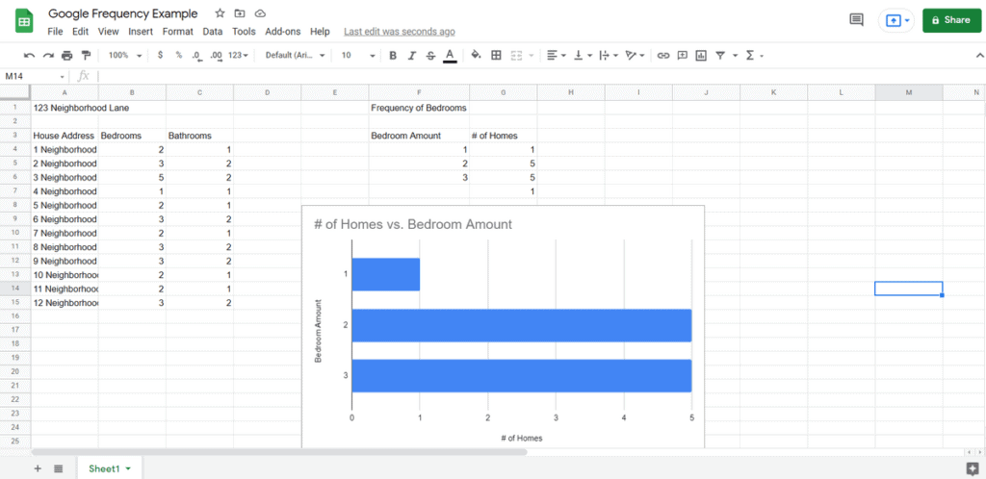Click the Explore button at bottom right
The image size is (986, 479).
[x=973, y=468]
